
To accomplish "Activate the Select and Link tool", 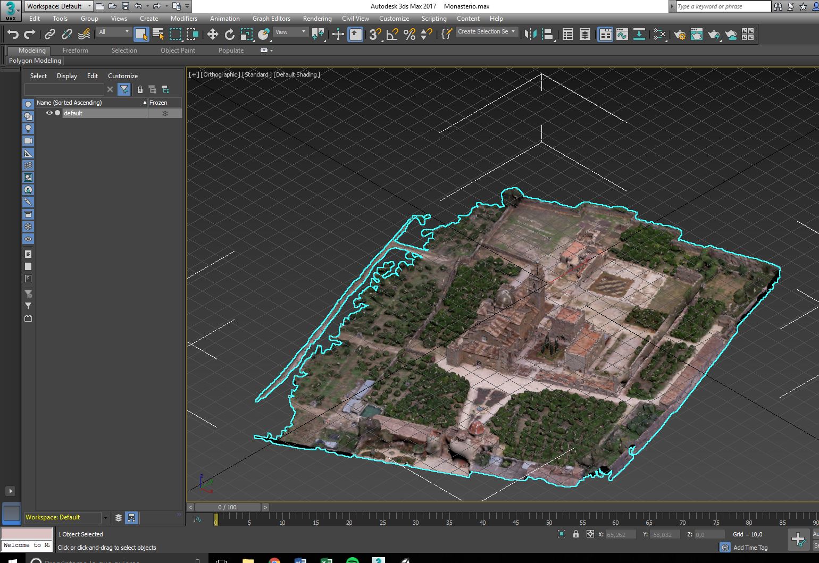I will click(x=49, y=35).
